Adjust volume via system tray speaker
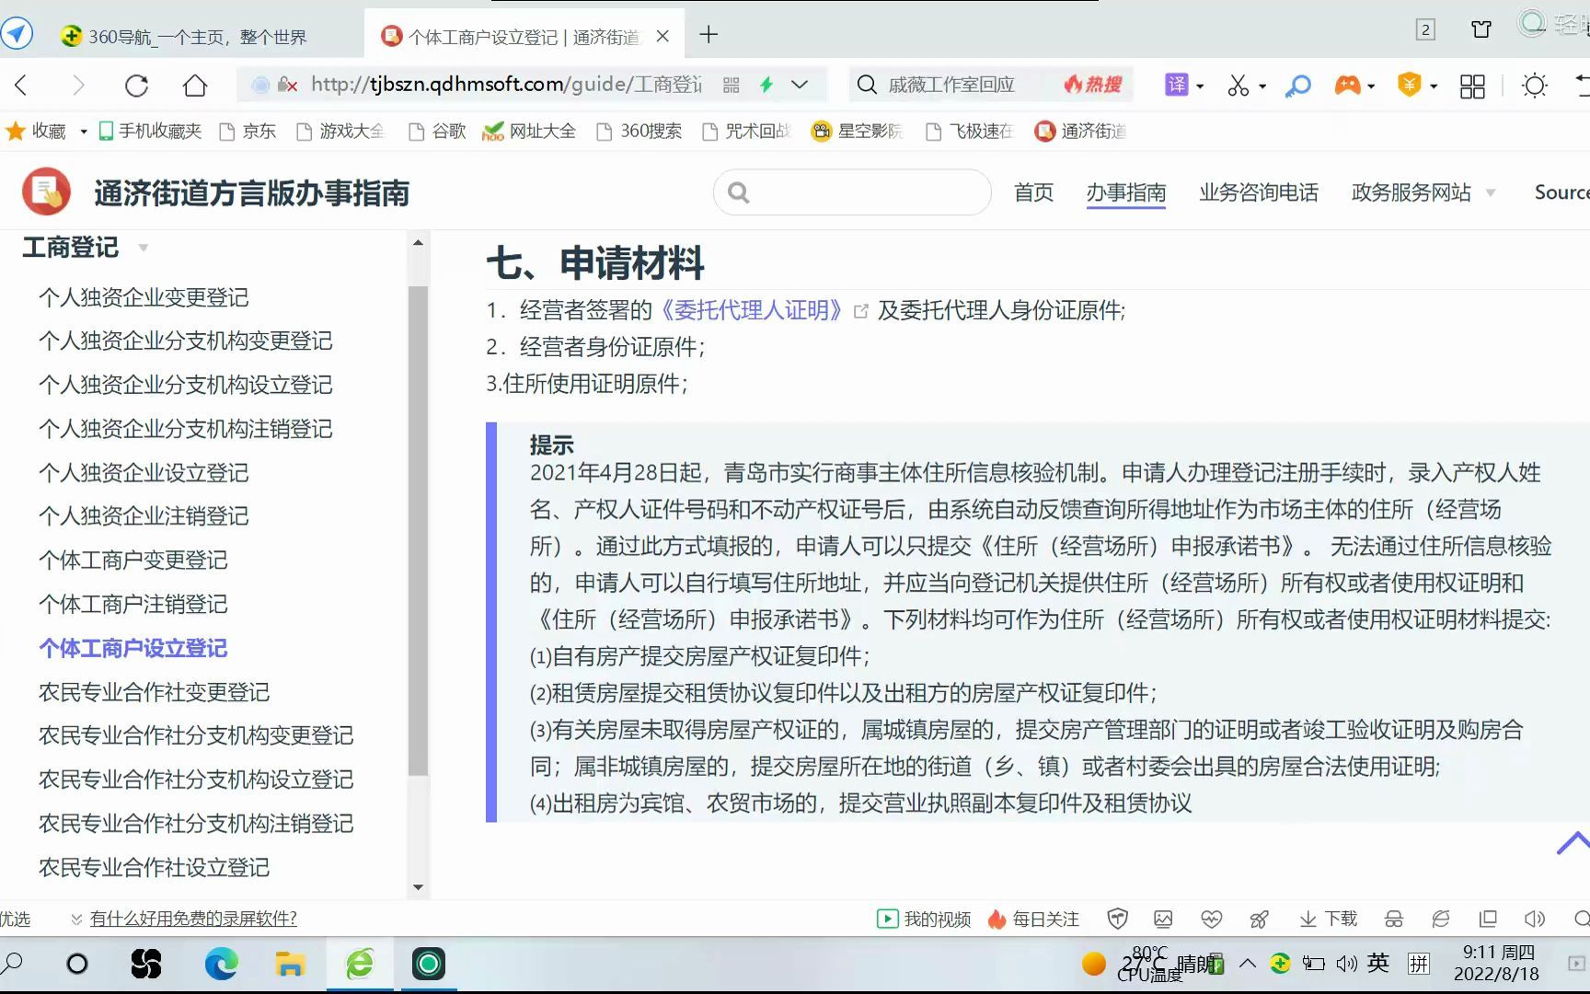 pos(1346,964)
